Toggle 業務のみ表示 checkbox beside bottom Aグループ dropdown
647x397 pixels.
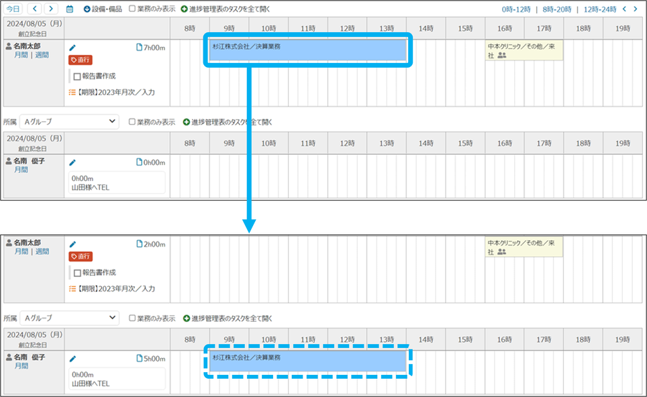pos(132,319)
